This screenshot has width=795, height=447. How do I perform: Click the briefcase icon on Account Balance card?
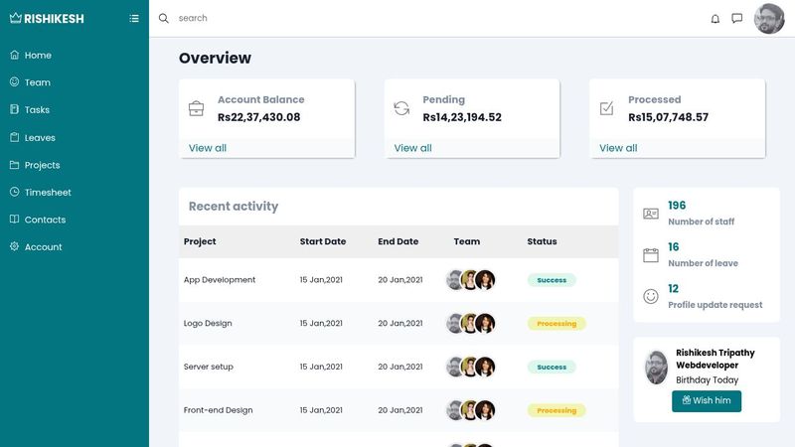tap(196, 108)
